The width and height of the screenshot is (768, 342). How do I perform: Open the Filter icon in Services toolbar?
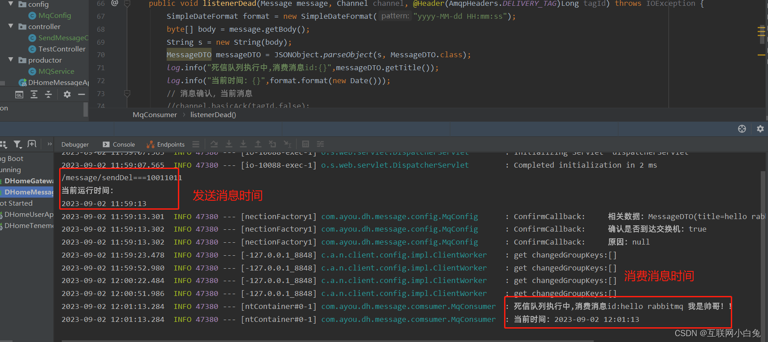click(17, 144)
